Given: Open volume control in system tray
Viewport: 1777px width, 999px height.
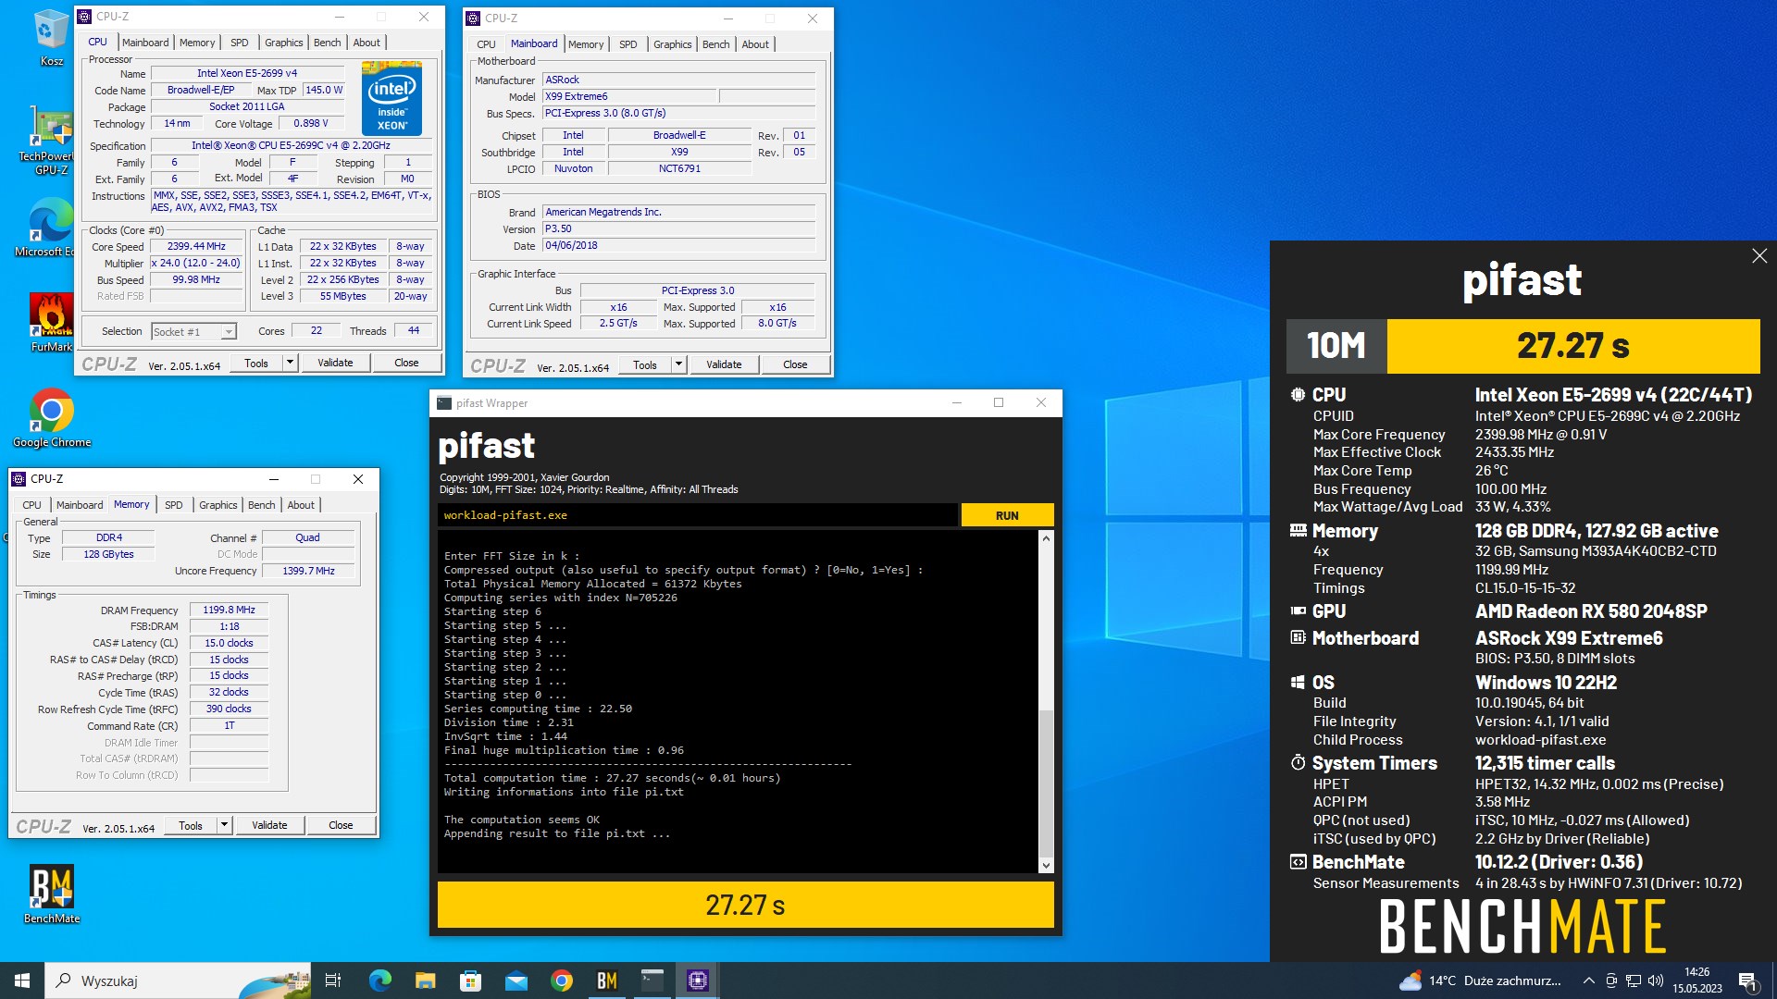Looking at the screenshot, I should pos(1656,980).
